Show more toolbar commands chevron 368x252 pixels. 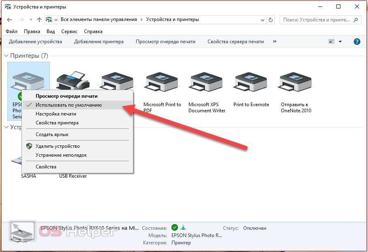click(275, 41)
